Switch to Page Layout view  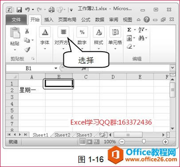(x=90, y=142)
